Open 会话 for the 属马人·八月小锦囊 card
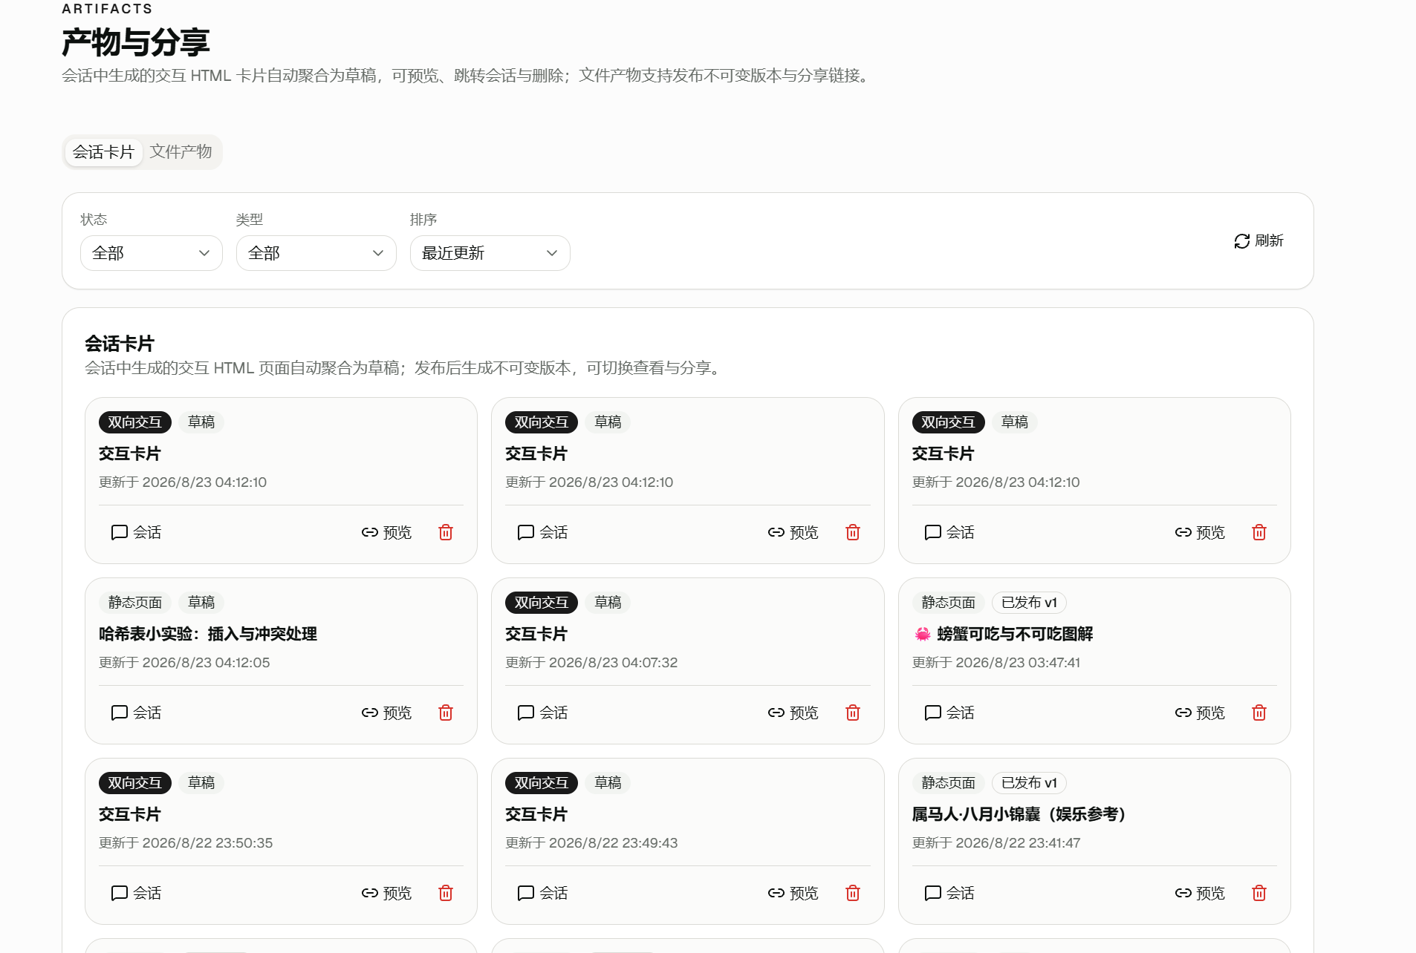1416x953 pixels. point(949,893)
